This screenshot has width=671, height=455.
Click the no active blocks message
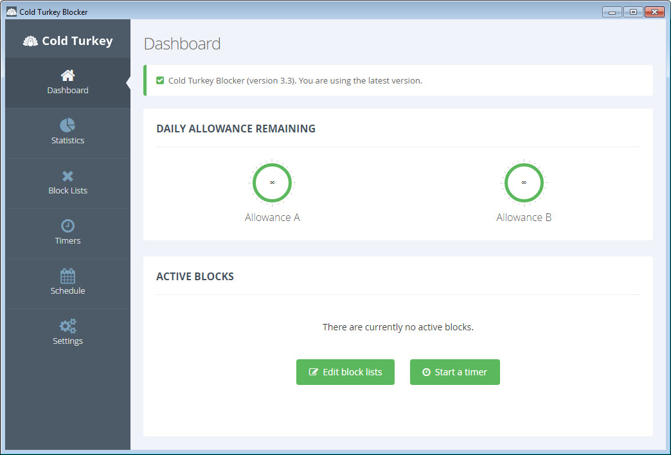pos(398,327)
